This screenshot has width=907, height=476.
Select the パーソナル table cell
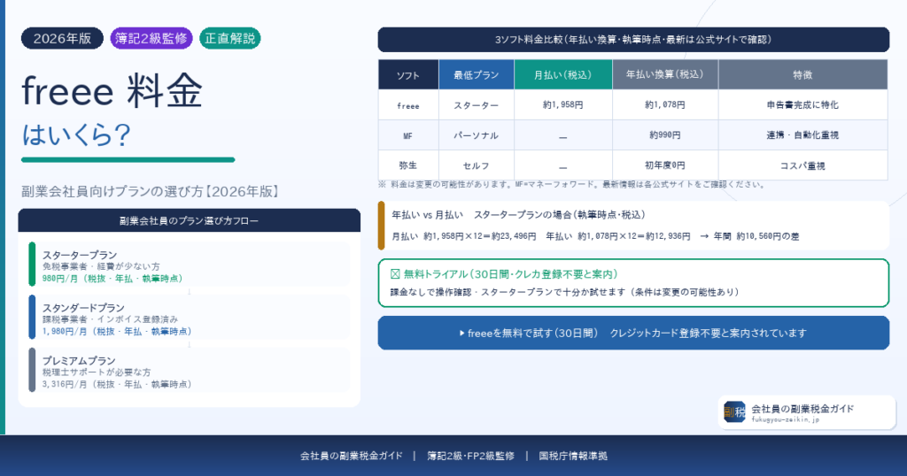[x=476, y=135]
